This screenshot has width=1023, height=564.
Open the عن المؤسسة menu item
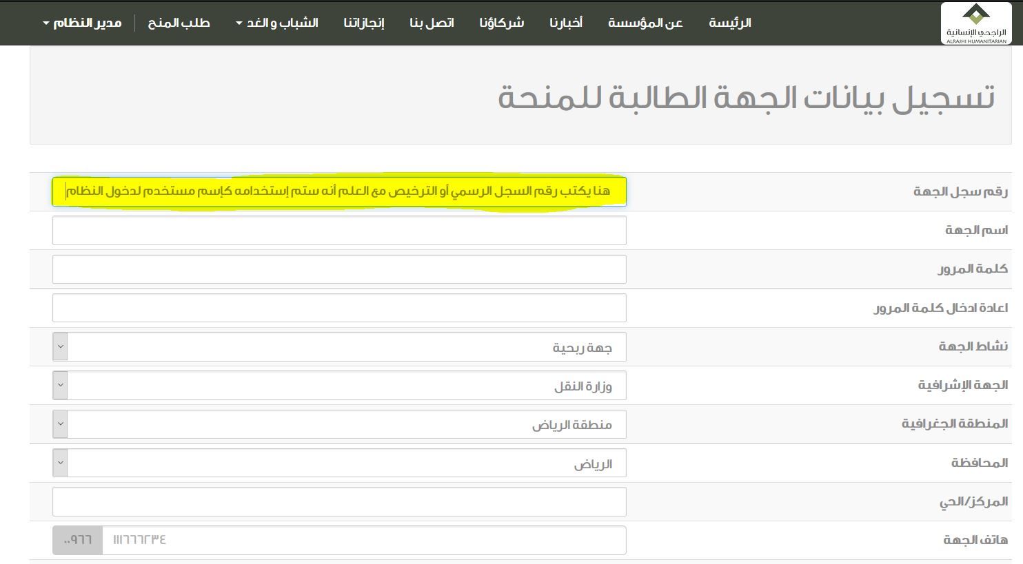(x=645, y=22)
